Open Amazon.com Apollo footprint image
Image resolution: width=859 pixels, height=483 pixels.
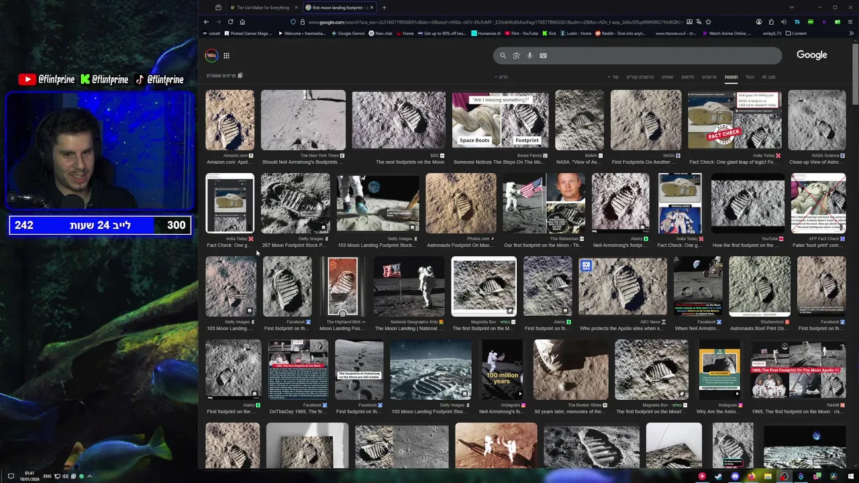coord(230,119)
